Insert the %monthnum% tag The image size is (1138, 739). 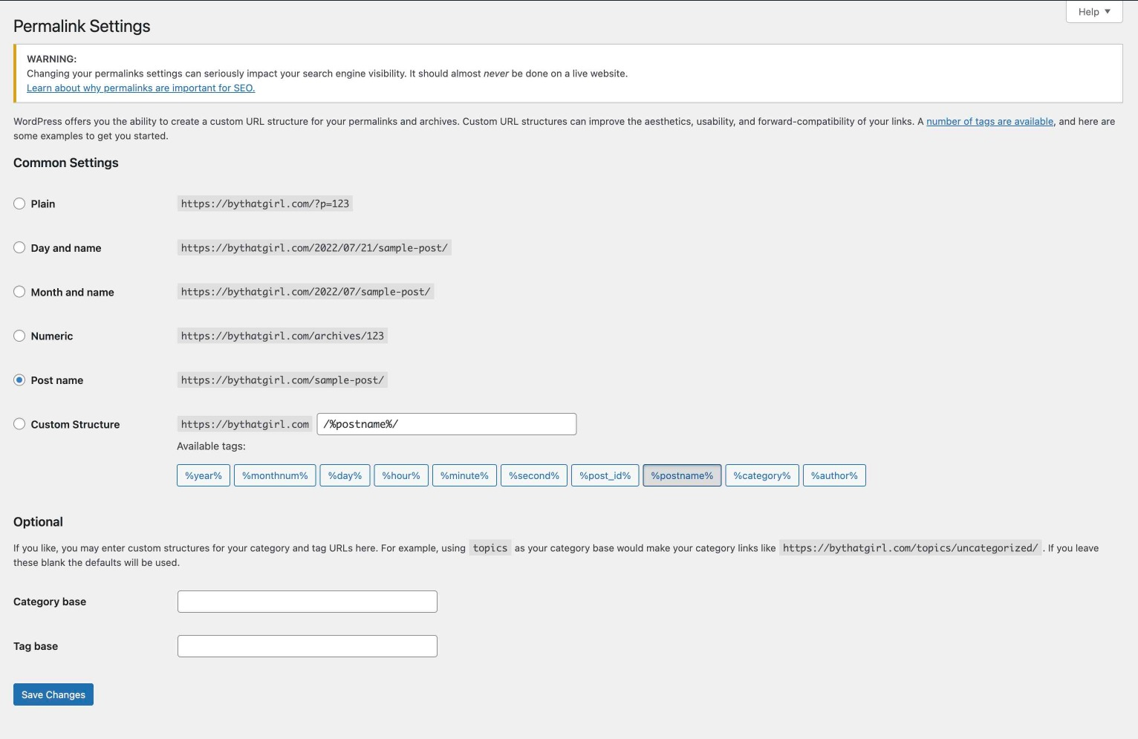coord(275,475)
